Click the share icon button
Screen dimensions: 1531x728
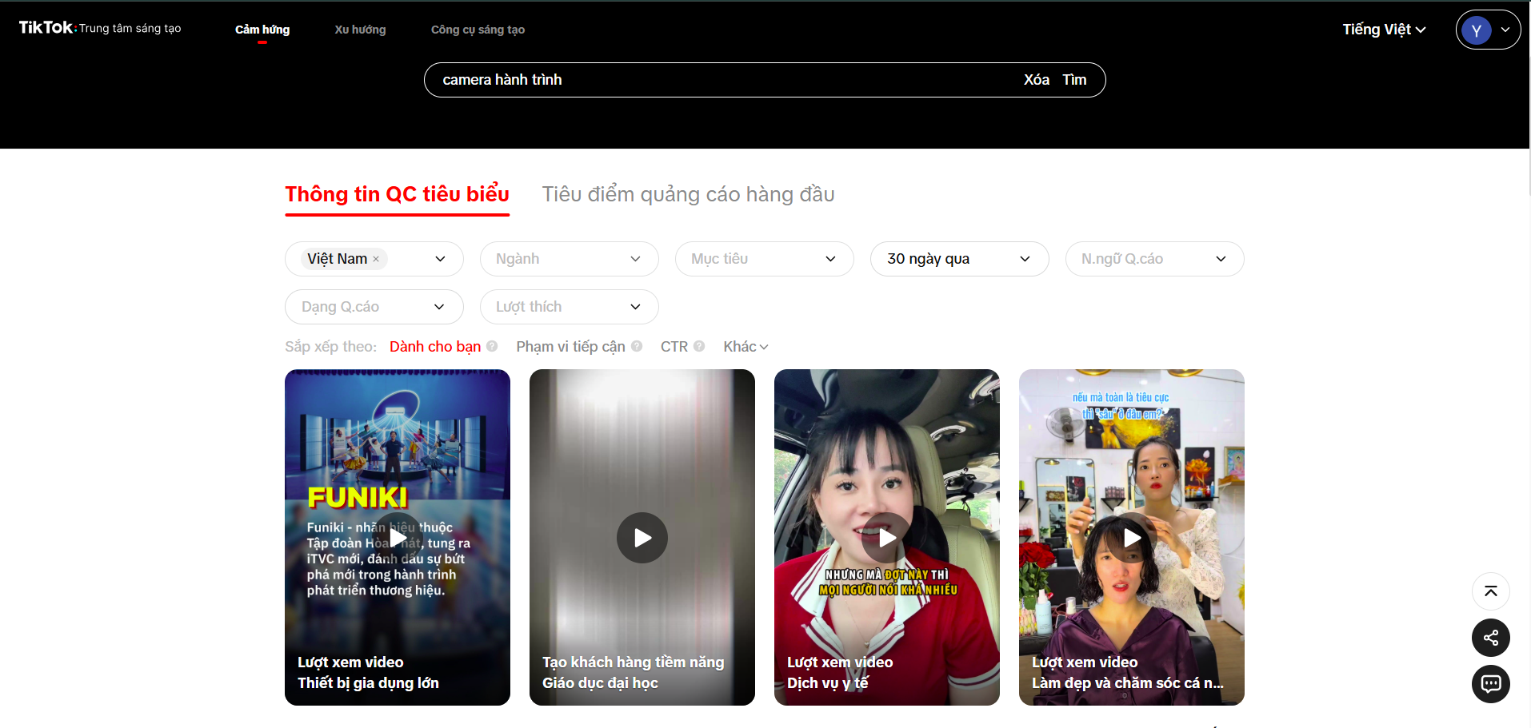(1490, 638)
